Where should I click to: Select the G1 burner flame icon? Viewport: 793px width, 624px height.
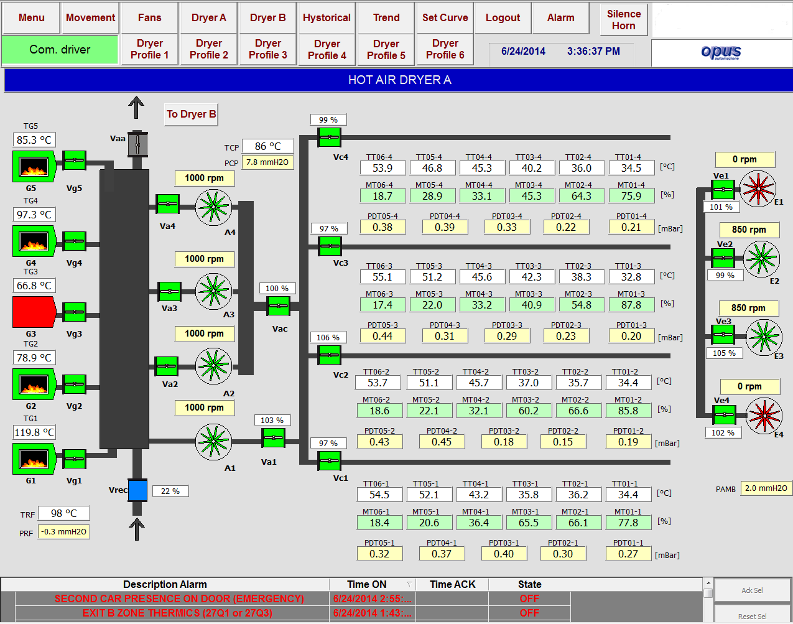(x=34, y=459)
